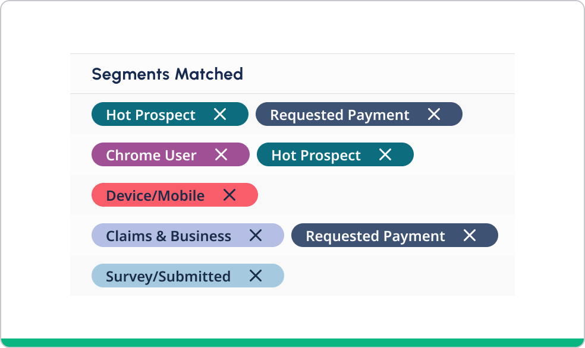Delete the Device/Mobile segment tag

[229, 195]
